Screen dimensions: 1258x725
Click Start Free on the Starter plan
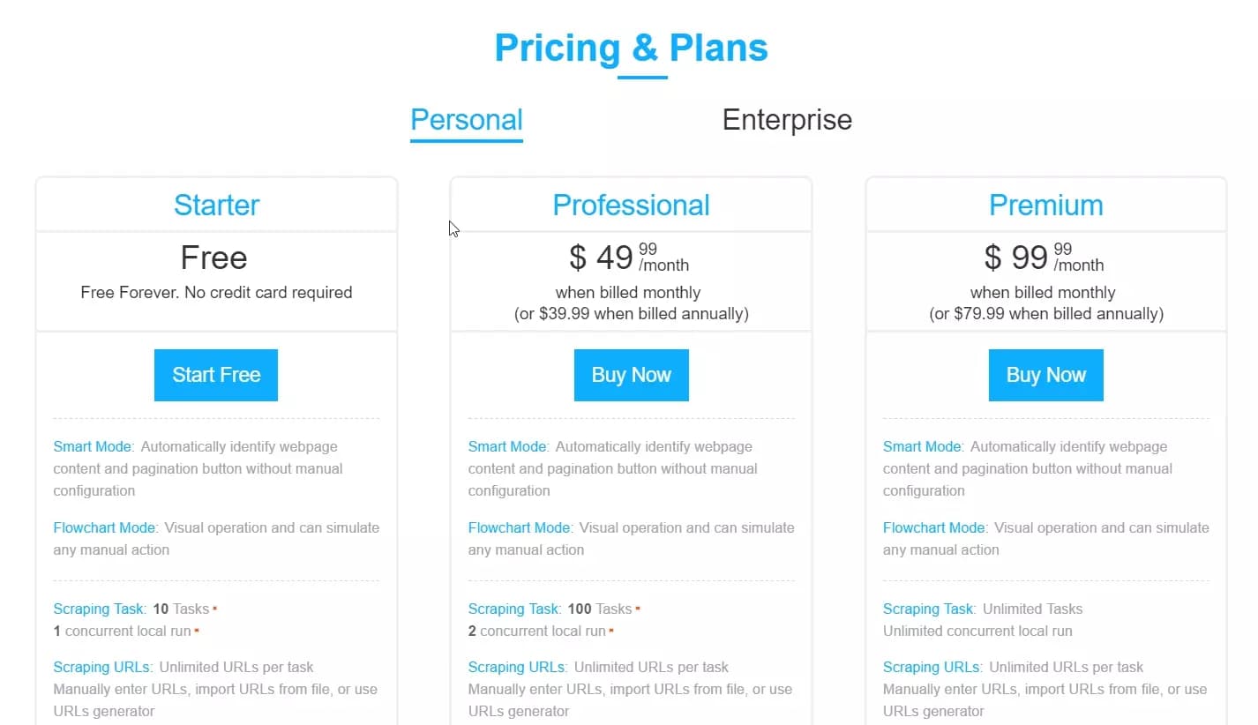pyautogui.click(x=215, y=374)
